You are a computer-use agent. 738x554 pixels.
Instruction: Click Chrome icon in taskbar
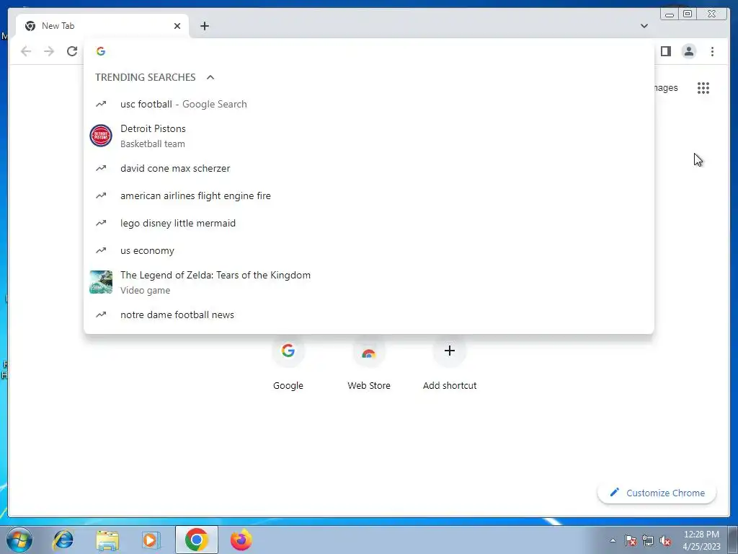click(x=196, y=540)
